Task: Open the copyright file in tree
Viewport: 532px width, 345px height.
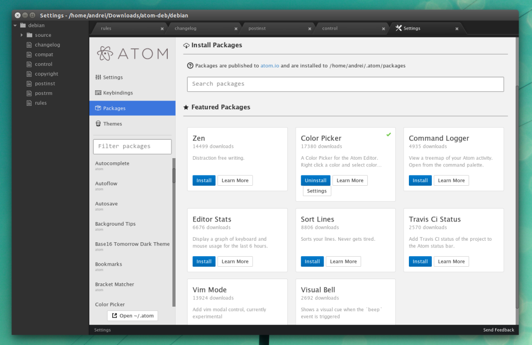Action: (46, 74)
